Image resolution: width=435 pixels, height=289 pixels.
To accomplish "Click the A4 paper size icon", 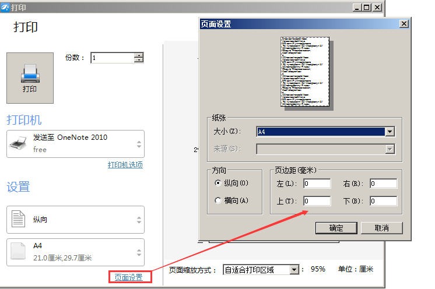I will click(19, 252).
